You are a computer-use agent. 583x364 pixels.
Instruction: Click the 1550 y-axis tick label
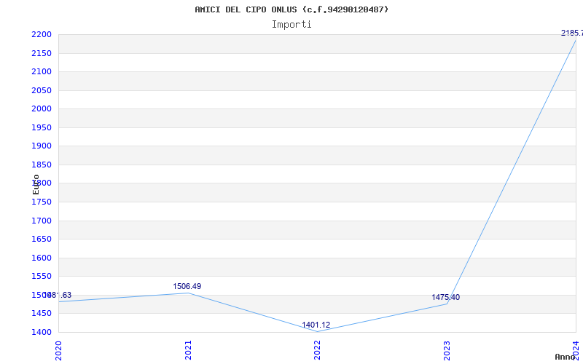[42, 277]
